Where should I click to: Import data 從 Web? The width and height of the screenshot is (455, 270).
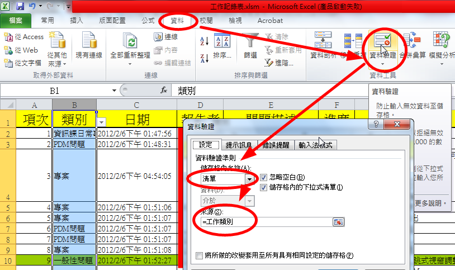[x=21, y=50]
